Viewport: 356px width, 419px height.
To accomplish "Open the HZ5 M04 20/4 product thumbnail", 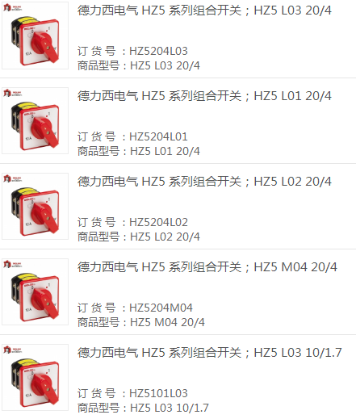I will coord(35,292).
